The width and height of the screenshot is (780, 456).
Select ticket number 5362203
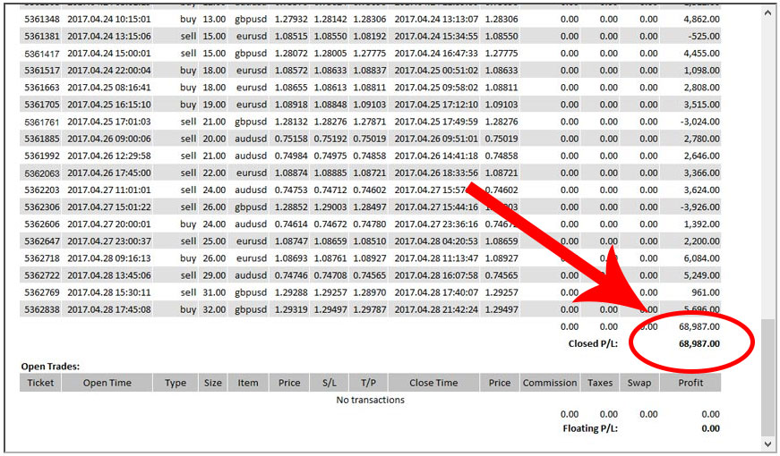coord(42,190)
